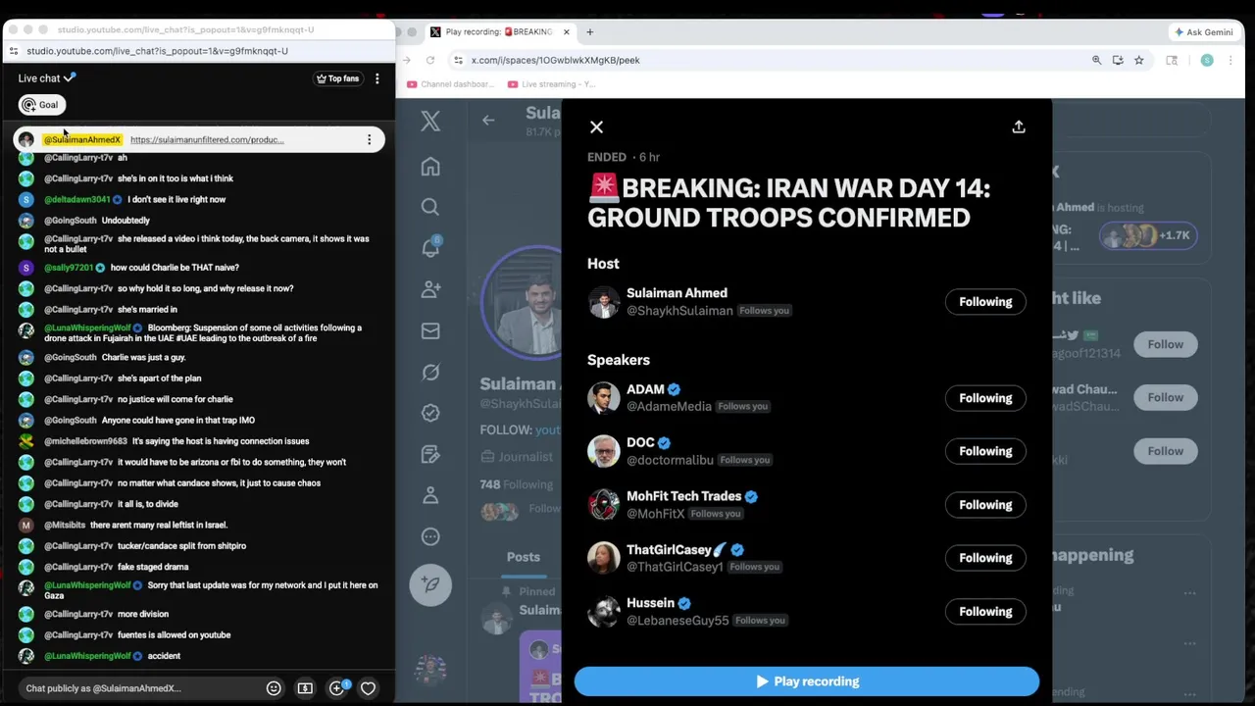This screenshot has width=1255, height=706.
Task: Open emoji picker in chat input
Action: click(x=274, y=688)
